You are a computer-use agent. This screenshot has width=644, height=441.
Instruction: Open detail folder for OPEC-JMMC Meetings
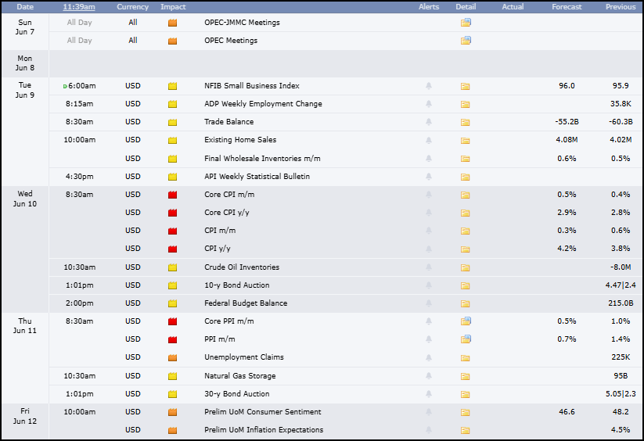[x=466, y=23]
